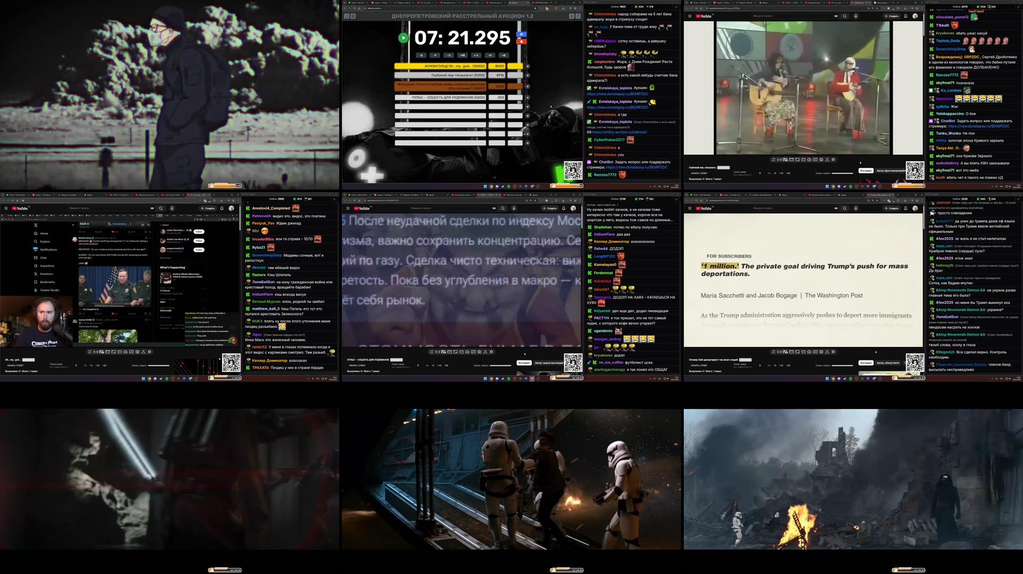1023x574 pixels.
Task: Open Notifications in the X sidebar
Action: (48, 249)
